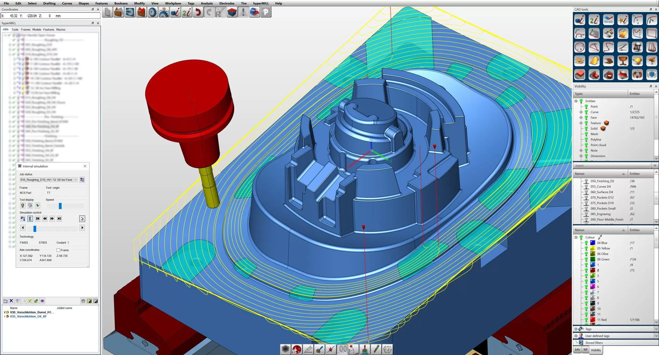
Task: Open the Job status dropdown list
Action: [49, 180]
